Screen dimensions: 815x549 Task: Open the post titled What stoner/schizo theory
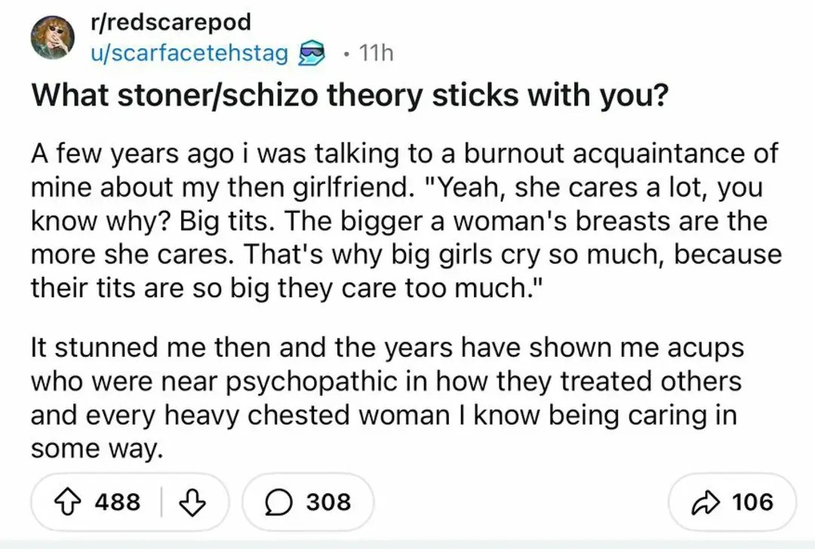coord(349,96)
